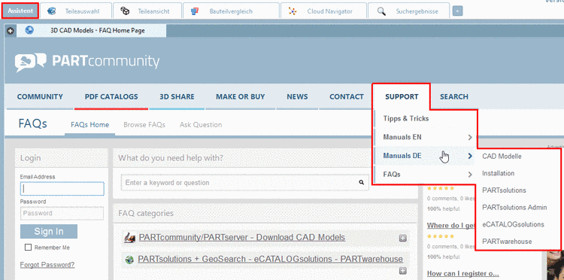Screen dimensions: 564x280
Task: Add a new tab with plus button
Action: (457, 11)
